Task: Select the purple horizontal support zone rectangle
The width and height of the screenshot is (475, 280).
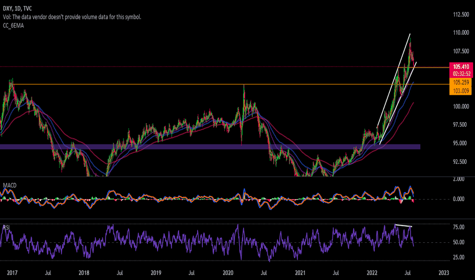Action: click(x=210, y=147)
